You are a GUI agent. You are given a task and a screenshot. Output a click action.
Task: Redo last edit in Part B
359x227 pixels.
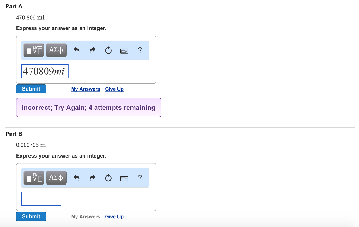[92, 178]
